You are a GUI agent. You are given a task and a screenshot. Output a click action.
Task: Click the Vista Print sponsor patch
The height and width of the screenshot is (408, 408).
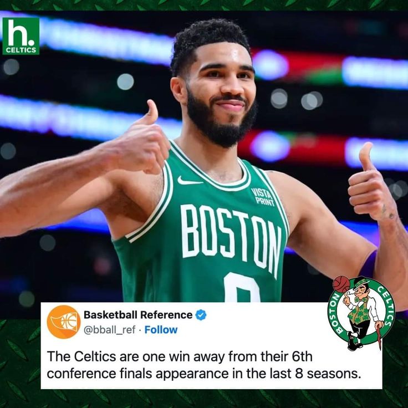(263, 196)
